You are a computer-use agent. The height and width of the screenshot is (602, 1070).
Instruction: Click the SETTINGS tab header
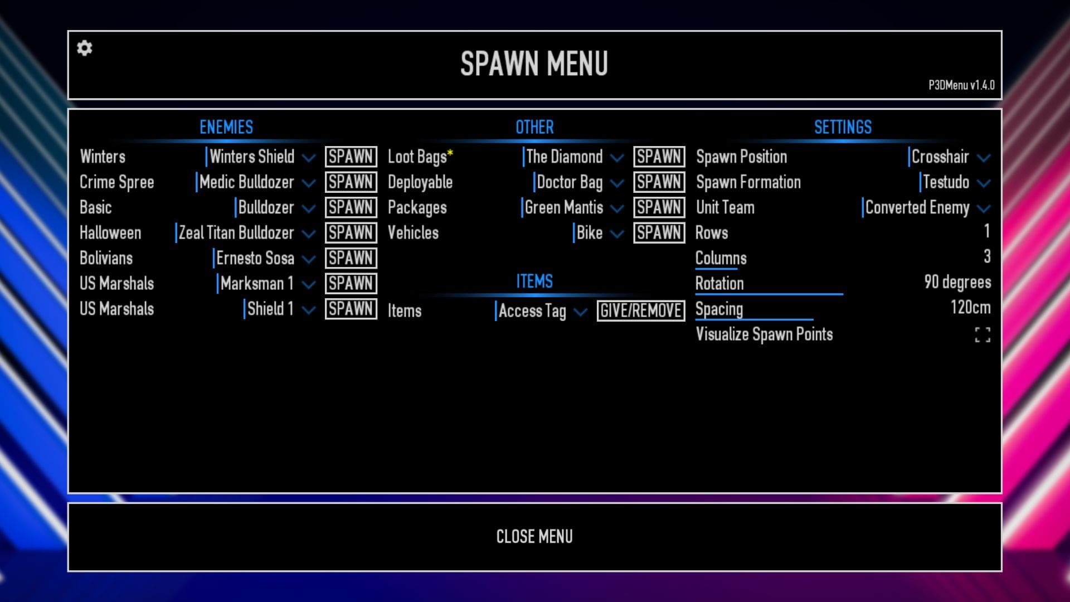(842, 127)
